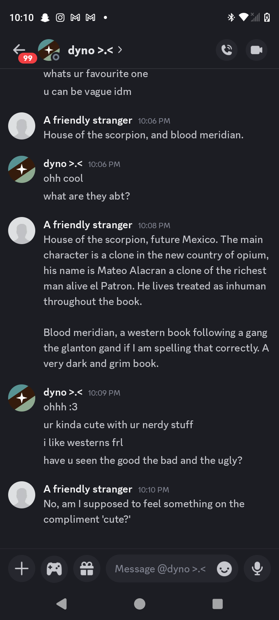Tap the microphone voice message button
Screen dimensions: 279x620
tap(257, 568)
